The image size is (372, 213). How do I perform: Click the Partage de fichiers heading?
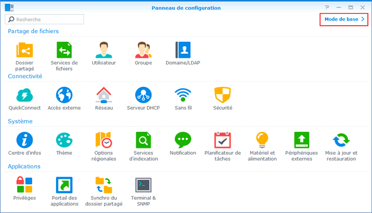click(33, 31)
